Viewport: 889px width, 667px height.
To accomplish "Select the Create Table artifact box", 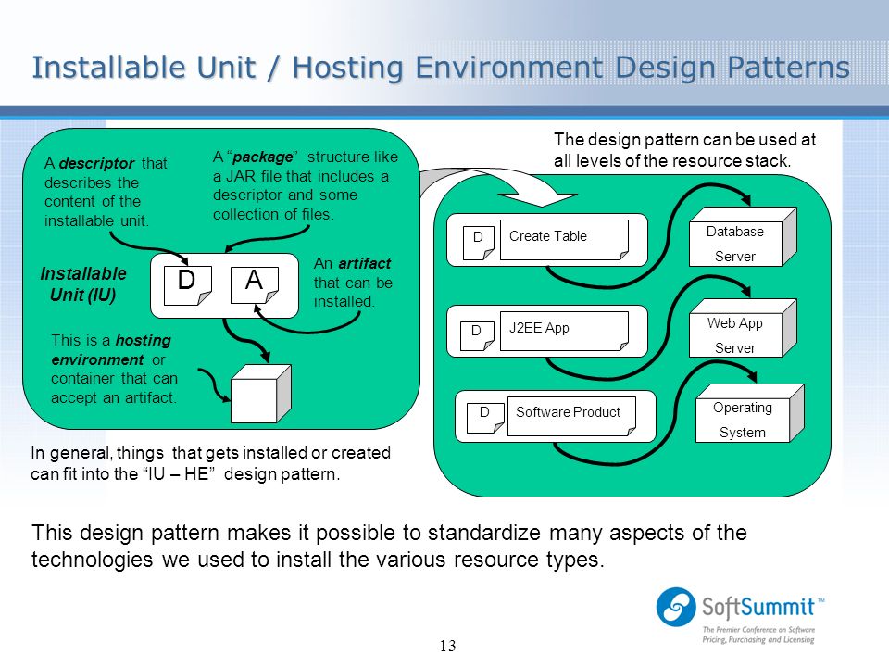I will coord(564,240).
